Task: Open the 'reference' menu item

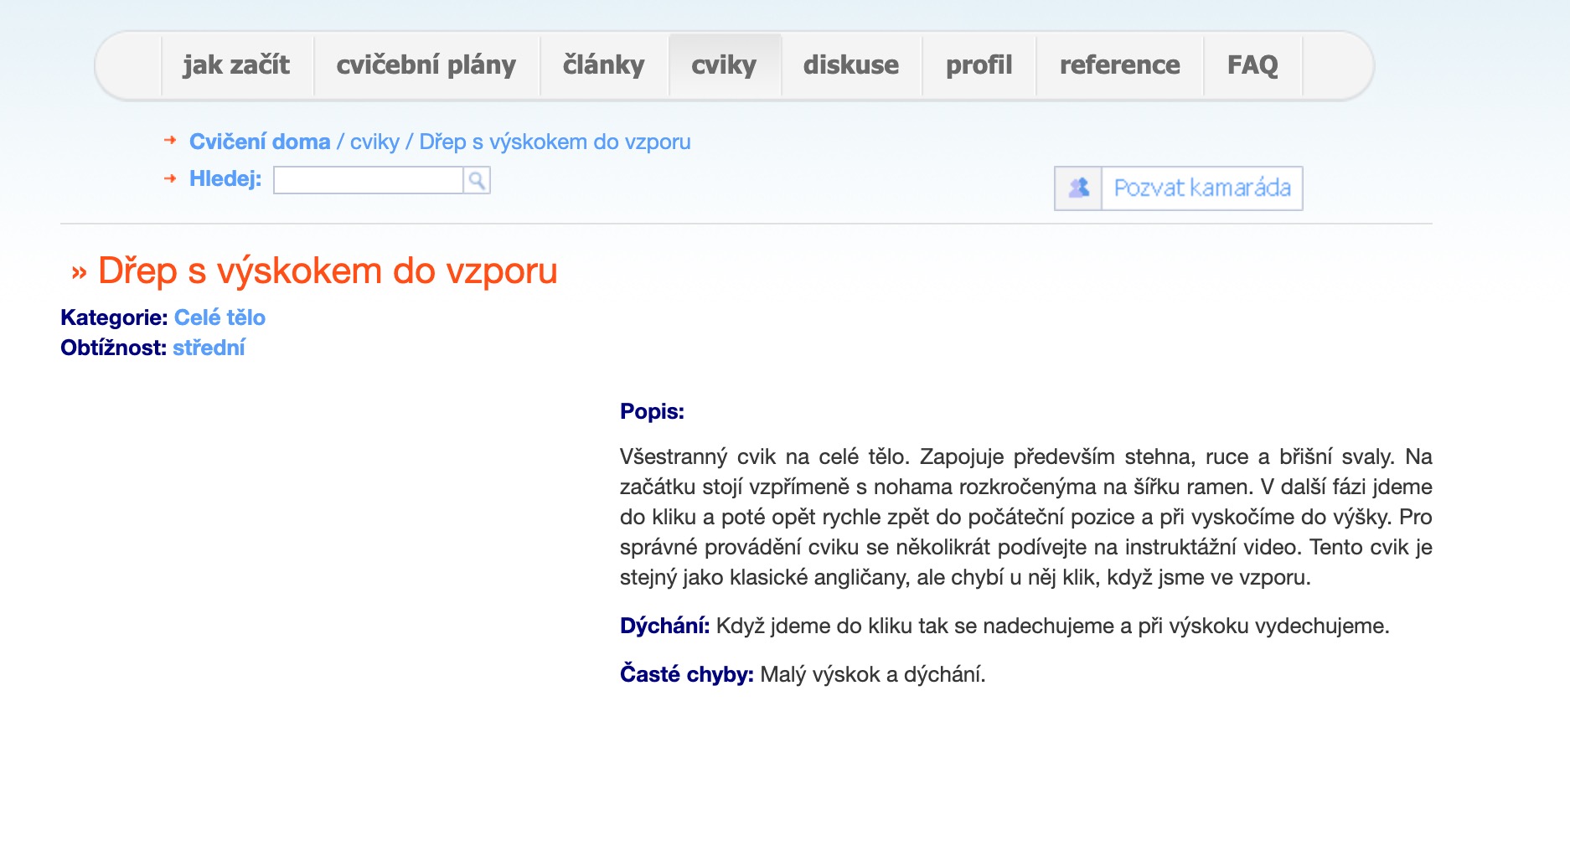Action: (x=1119, y=65)
